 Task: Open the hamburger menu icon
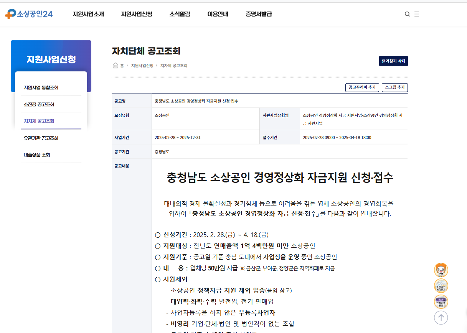coord(416,14)
